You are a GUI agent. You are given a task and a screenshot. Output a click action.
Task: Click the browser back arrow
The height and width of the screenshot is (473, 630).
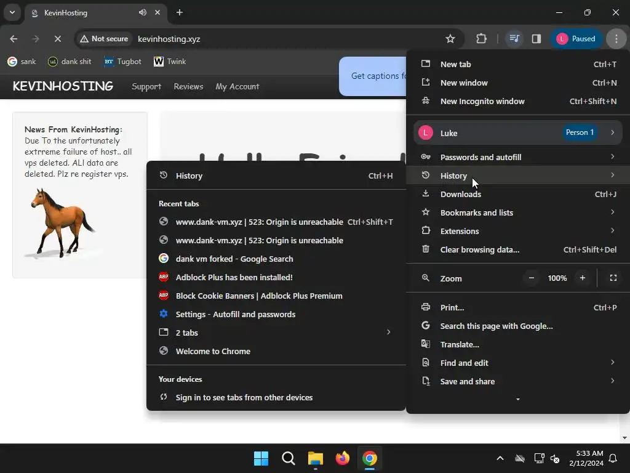click(x=14, y=39)
